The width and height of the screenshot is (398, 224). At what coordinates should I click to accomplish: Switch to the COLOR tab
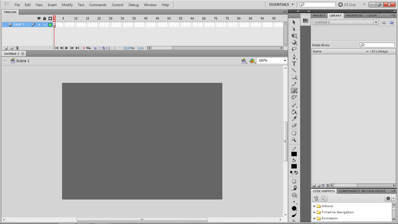tap(372, 16)
